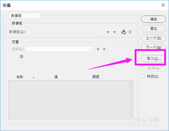Go to previous data set arrow

click(x=108, y=32)
